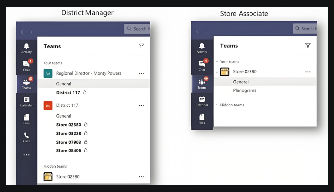Go forward in Store Associate window
This screenshot has height=192, width=334.
coord(206,32)
